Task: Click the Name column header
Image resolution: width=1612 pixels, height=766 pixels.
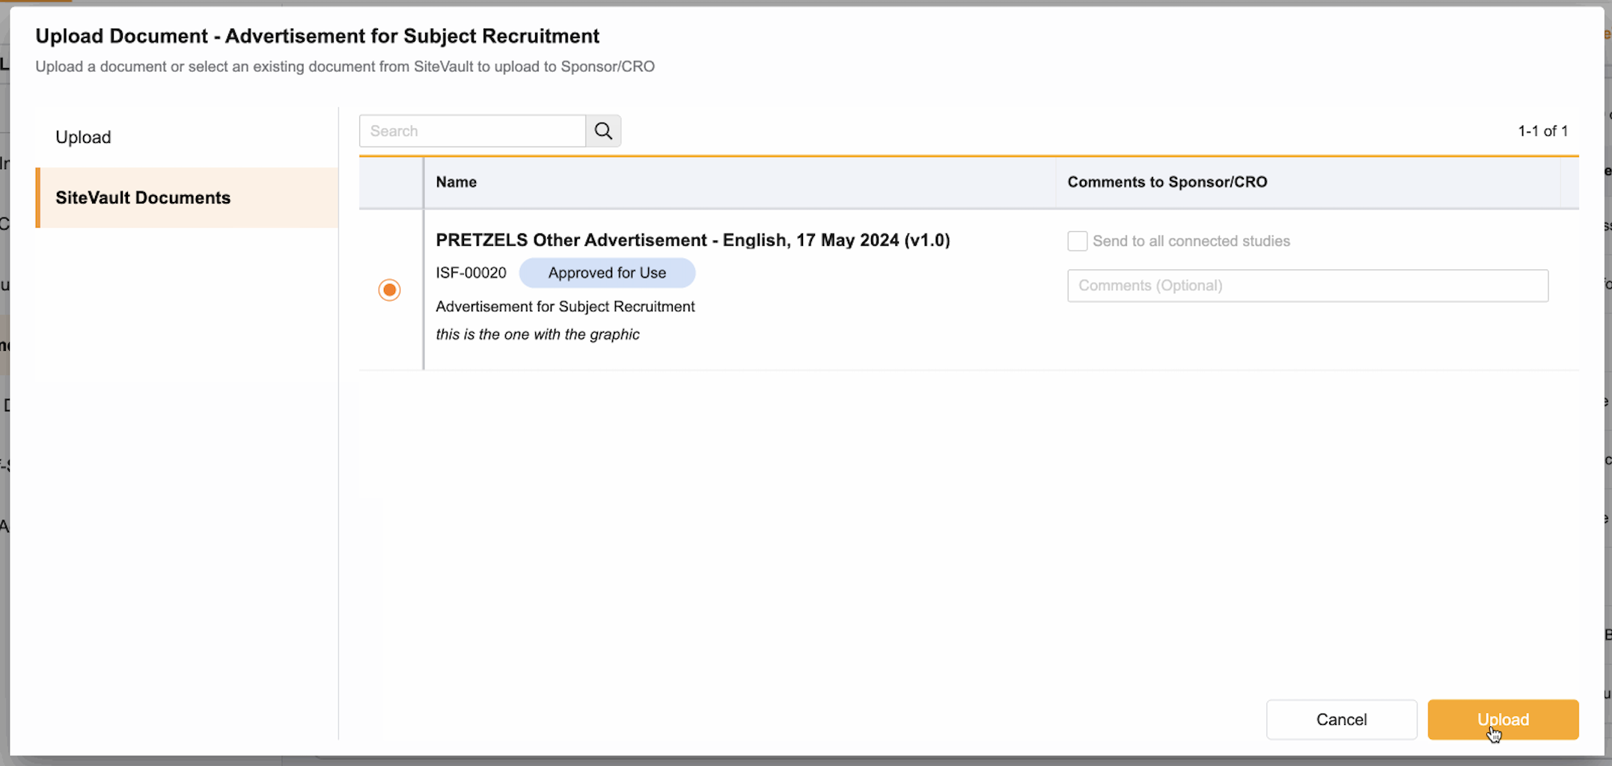Action: click(x=457, y=182)
